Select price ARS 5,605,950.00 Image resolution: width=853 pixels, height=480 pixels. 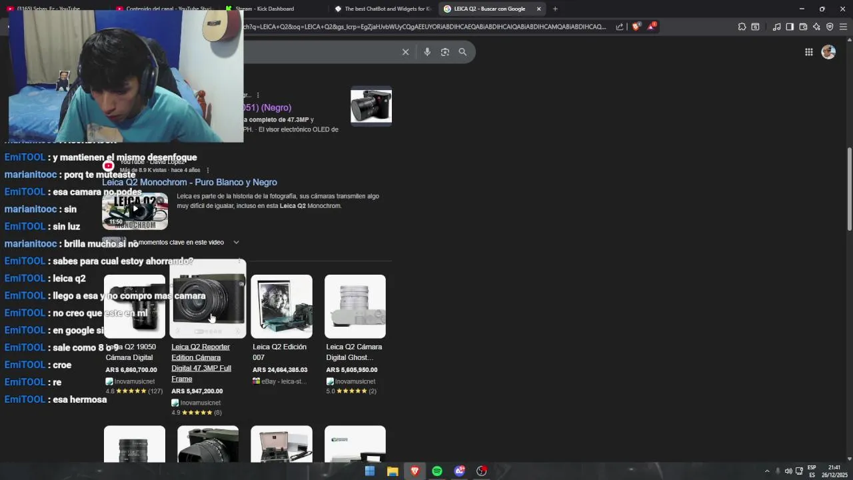(352, 370)
